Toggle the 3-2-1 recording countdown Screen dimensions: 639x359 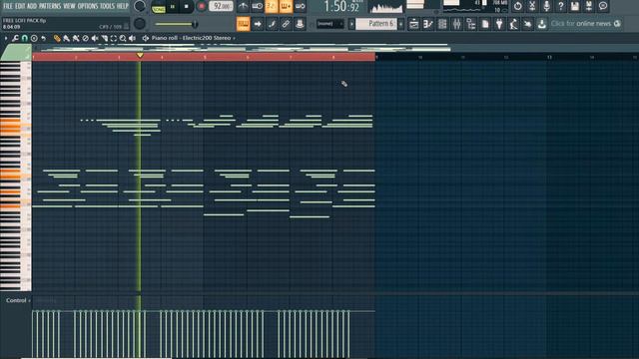click(271, 6)
